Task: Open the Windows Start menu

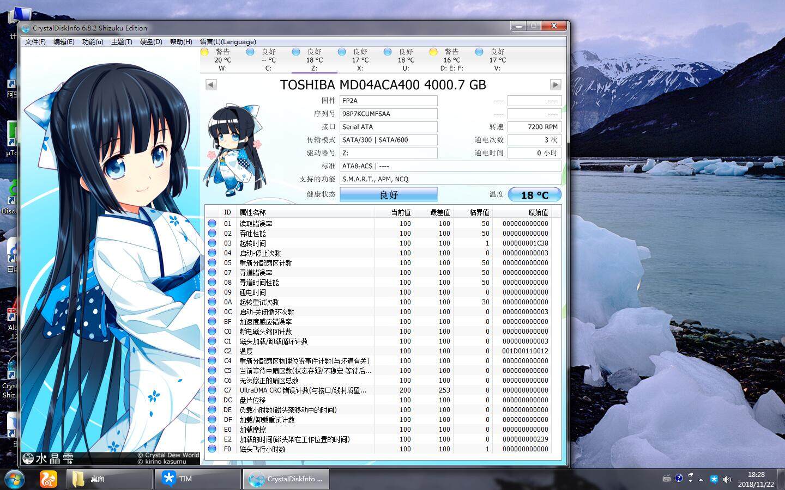Action: [14, 479]
